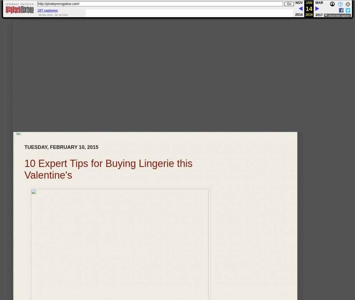Jump to the 2017 year captures
Image resolution: width=355 pixels, height=300 pixels.
[319, 15]
